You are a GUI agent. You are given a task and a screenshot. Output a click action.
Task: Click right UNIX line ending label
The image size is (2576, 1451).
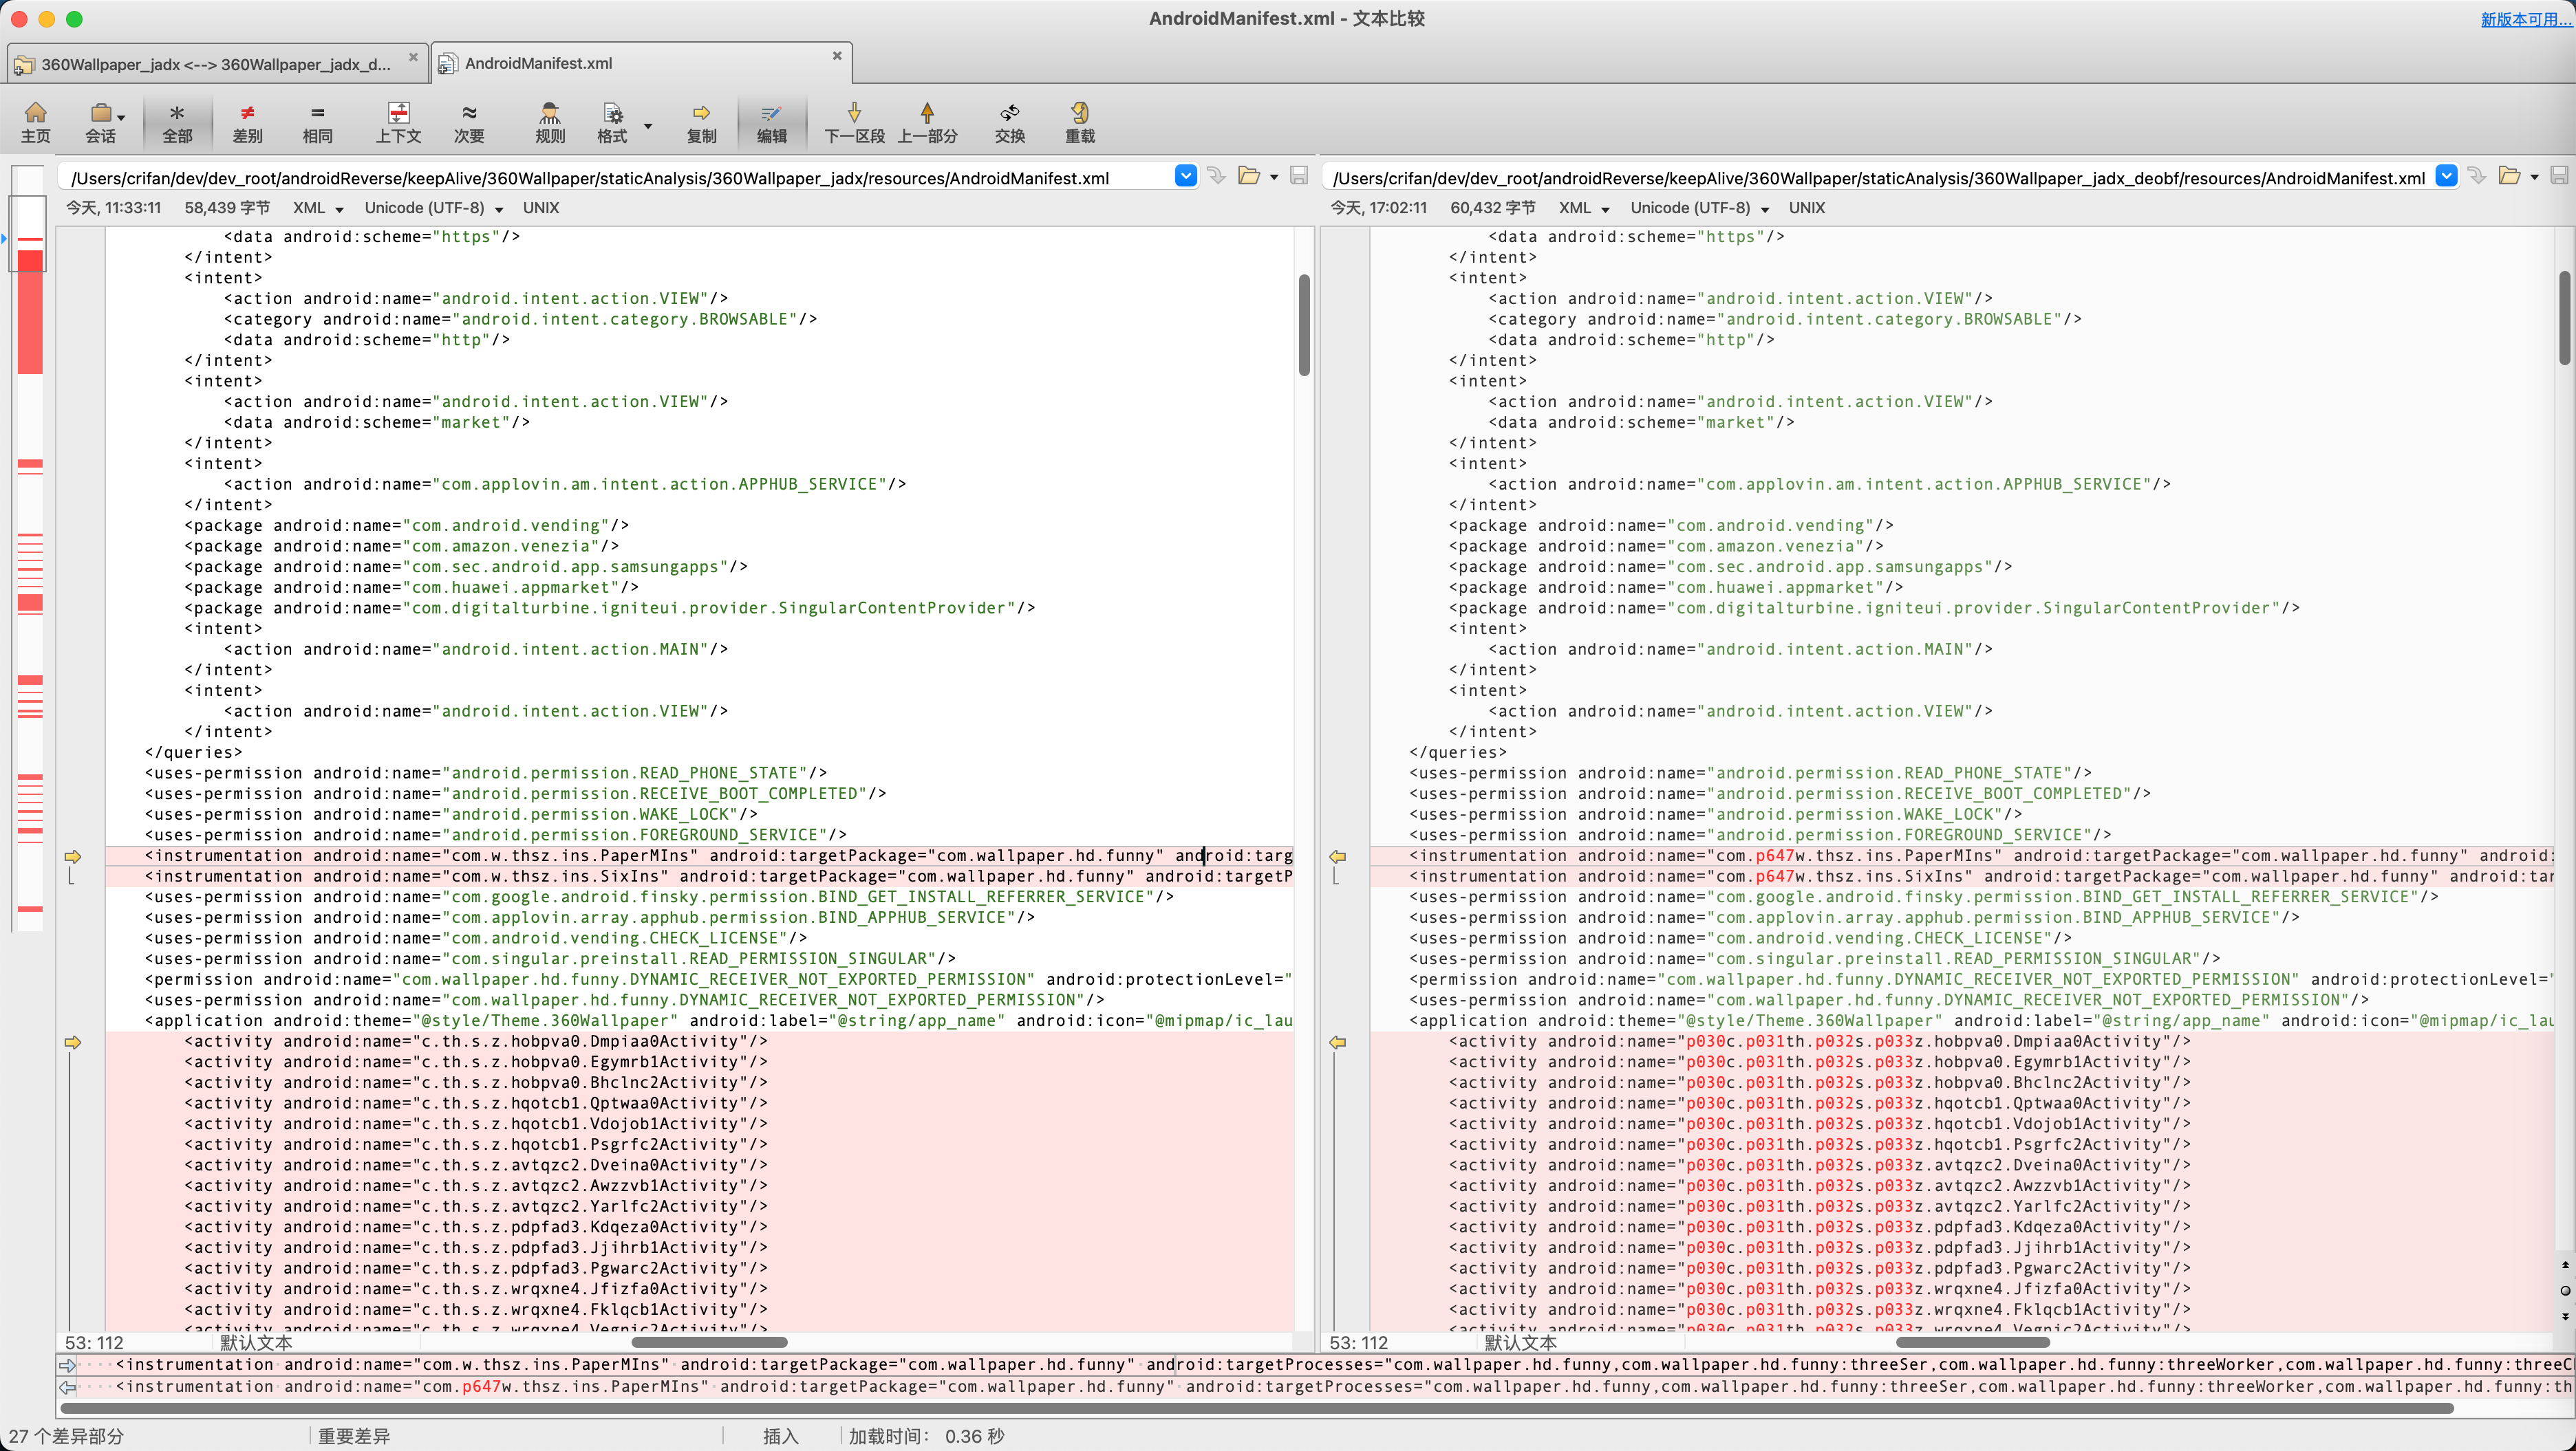[x=1807, y=208]
